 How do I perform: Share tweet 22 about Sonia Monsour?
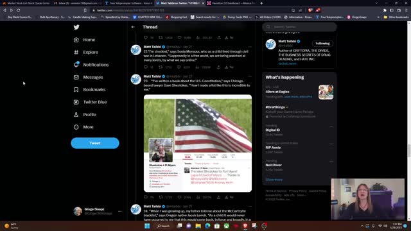click(x=218, y=67)
